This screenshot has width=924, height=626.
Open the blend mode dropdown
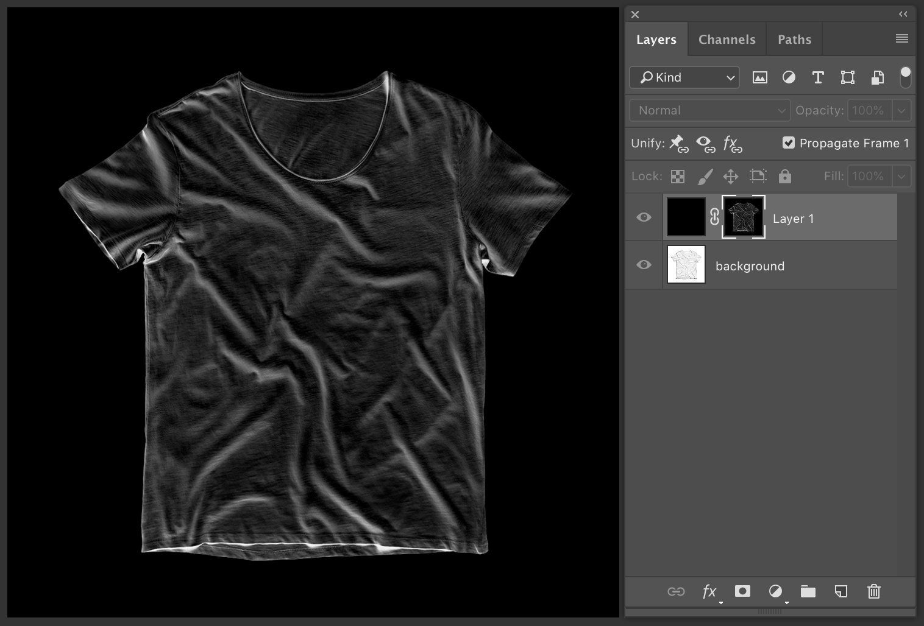coord(709,110)
